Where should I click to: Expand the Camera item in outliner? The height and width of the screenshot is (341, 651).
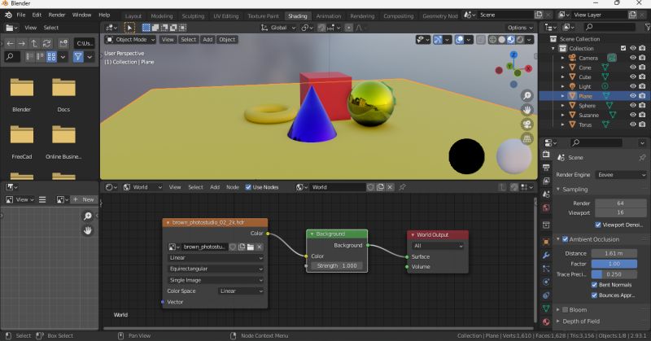(563, 58)
